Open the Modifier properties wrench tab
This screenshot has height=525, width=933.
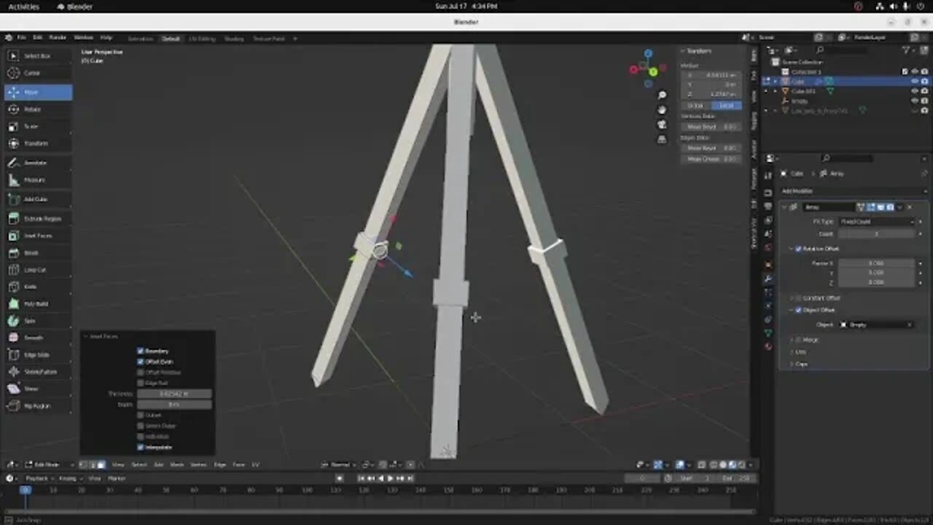click(768, 279)
